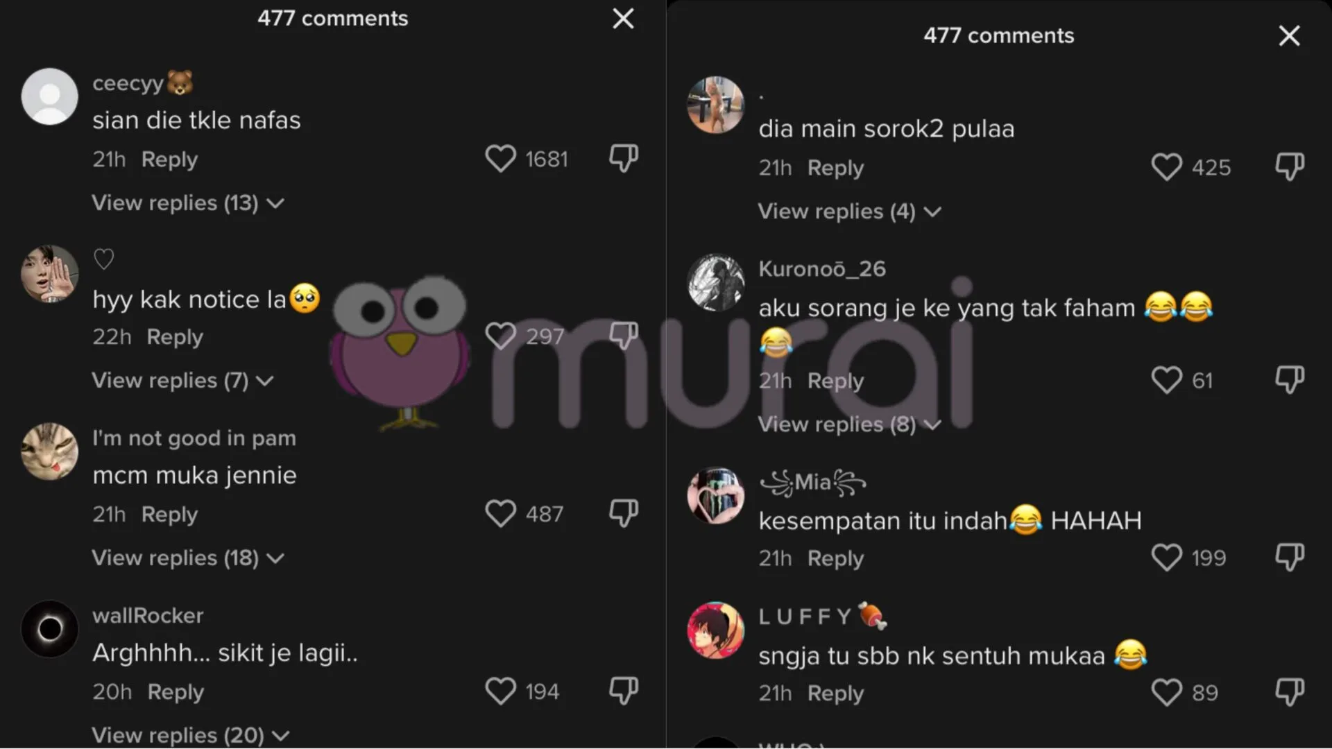
Task: Expand View replies (13) under ceecyy
Action: coord(188,203)
